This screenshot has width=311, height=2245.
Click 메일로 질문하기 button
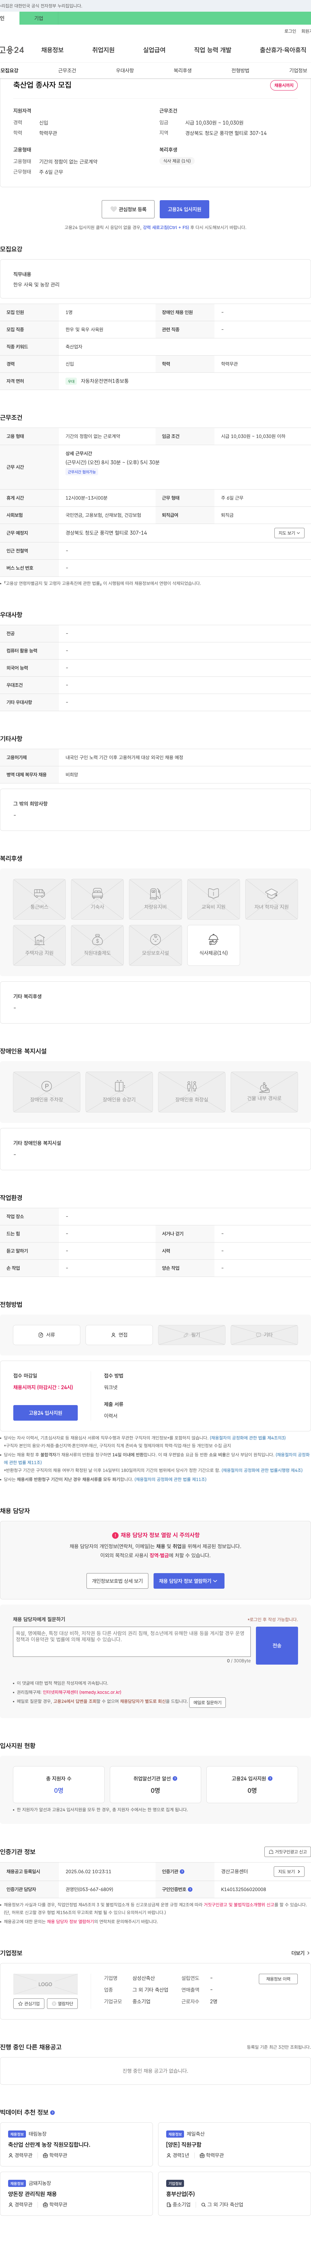(207, 1702)
